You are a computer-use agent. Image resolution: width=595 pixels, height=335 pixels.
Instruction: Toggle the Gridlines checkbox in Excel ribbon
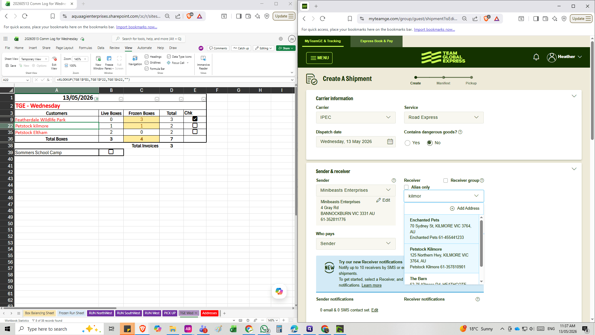(147, 63)
